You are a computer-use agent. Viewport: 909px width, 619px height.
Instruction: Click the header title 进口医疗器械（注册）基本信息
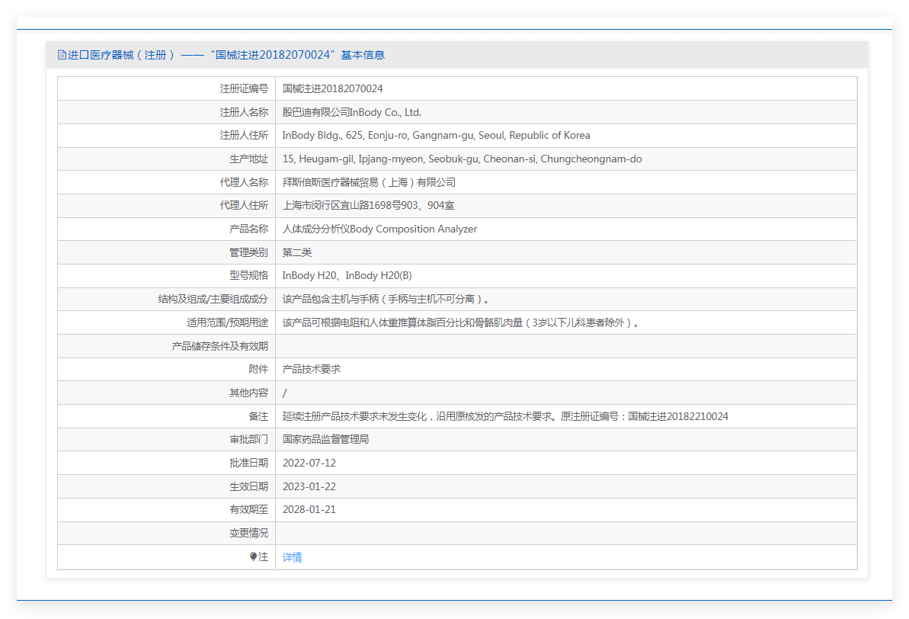coord(226,55)
